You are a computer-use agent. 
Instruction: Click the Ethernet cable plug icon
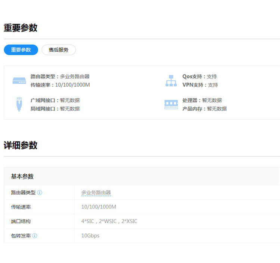point(19,104)
